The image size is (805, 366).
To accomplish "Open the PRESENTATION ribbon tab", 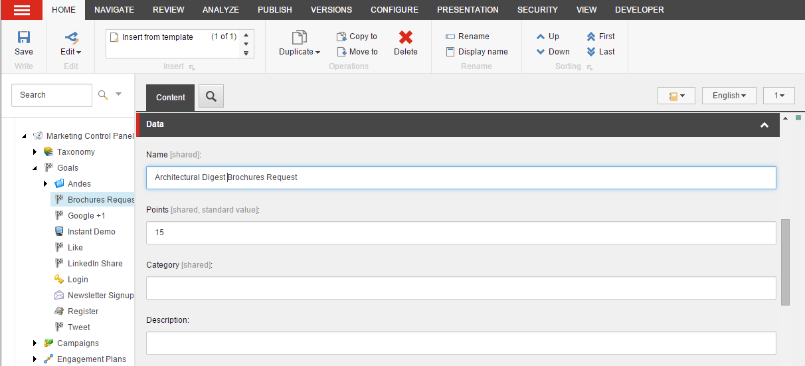I will tap(468, 10).
